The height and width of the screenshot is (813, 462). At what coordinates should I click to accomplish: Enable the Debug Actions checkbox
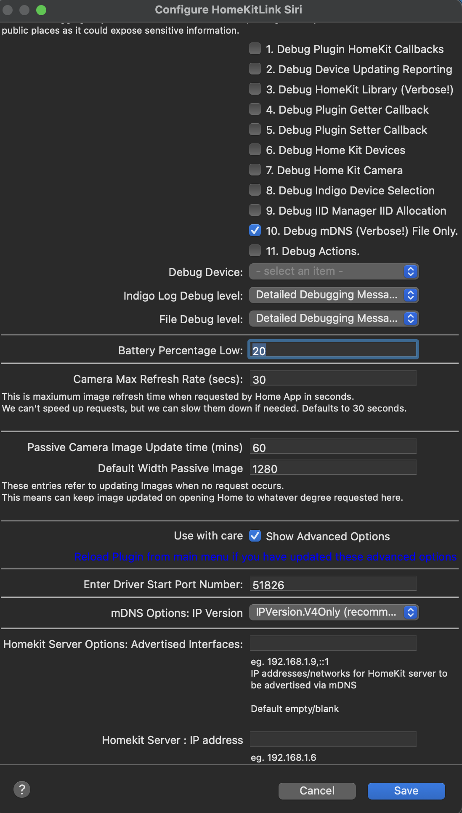(255, 251)
